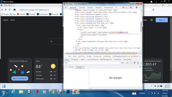Click Elements panel horizontal scrollbar
Image resolution: width=172 pixels, height=97 pixels.
coord(102,53)
